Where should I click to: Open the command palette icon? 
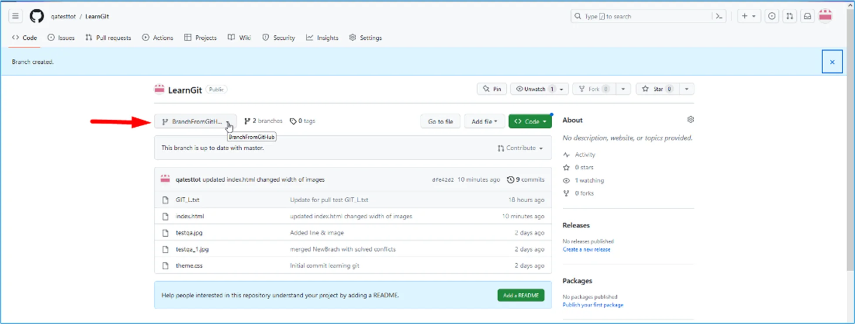(x=719, y=16)
